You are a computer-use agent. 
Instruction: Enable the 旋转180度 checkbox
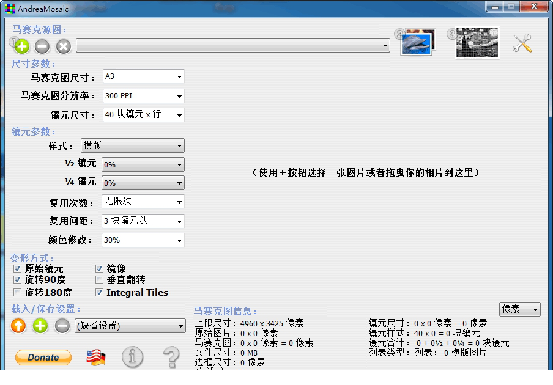[17, 292]
